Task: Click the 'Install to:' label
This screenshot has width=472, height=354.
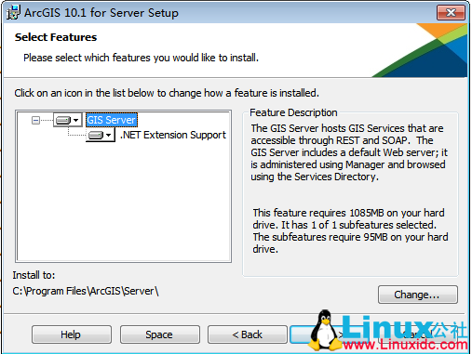Action: pyautogui.click(x=34, y=275)
